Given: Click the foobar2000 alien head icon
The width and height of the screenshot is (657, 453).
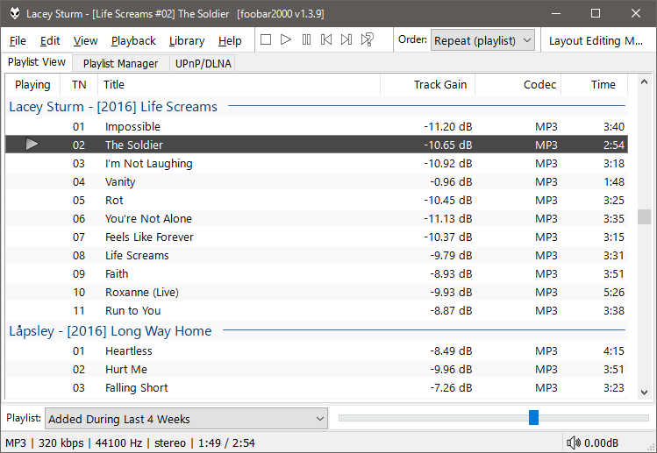Looking at the screenshot, I should (15, 13).
